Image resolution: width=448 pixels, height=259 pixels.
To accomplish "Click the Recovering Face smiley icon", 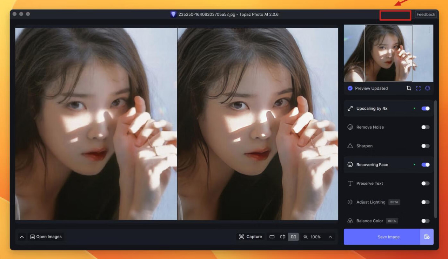I will click(x=350, y=164).
